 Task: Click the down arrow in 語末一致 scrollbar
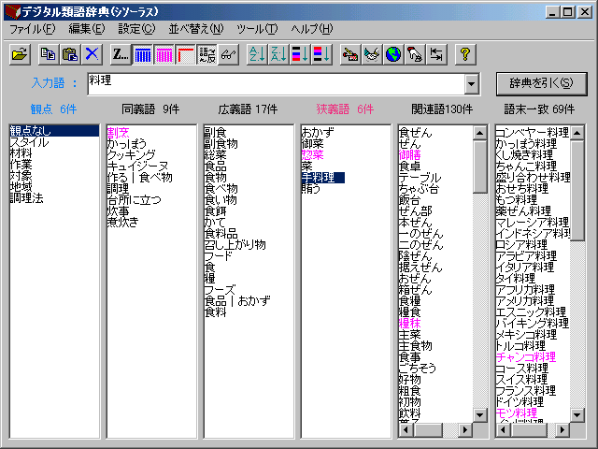[x=577, y=415]
